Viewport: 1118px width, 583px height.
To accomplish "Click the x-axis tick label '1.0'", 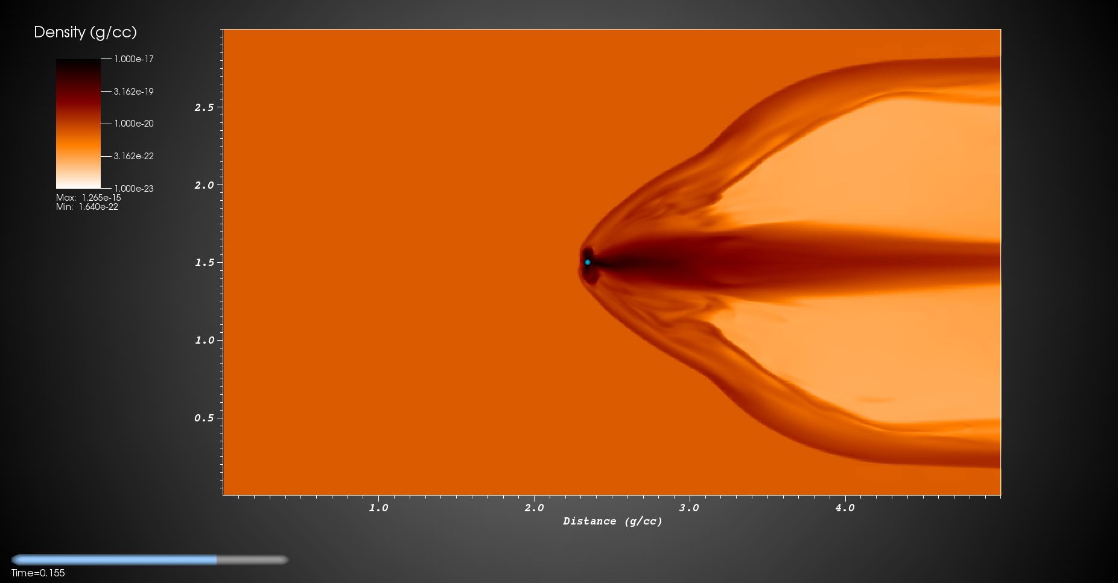I will pyautogui.click(x=378, y=508).
